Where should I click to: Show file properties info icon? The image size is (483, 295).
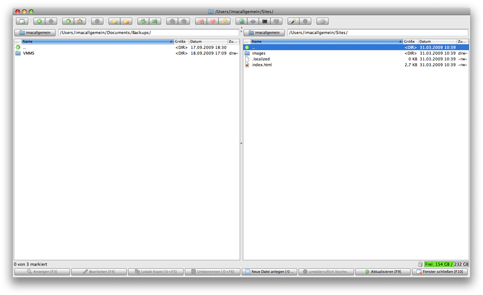coord(305,21)
